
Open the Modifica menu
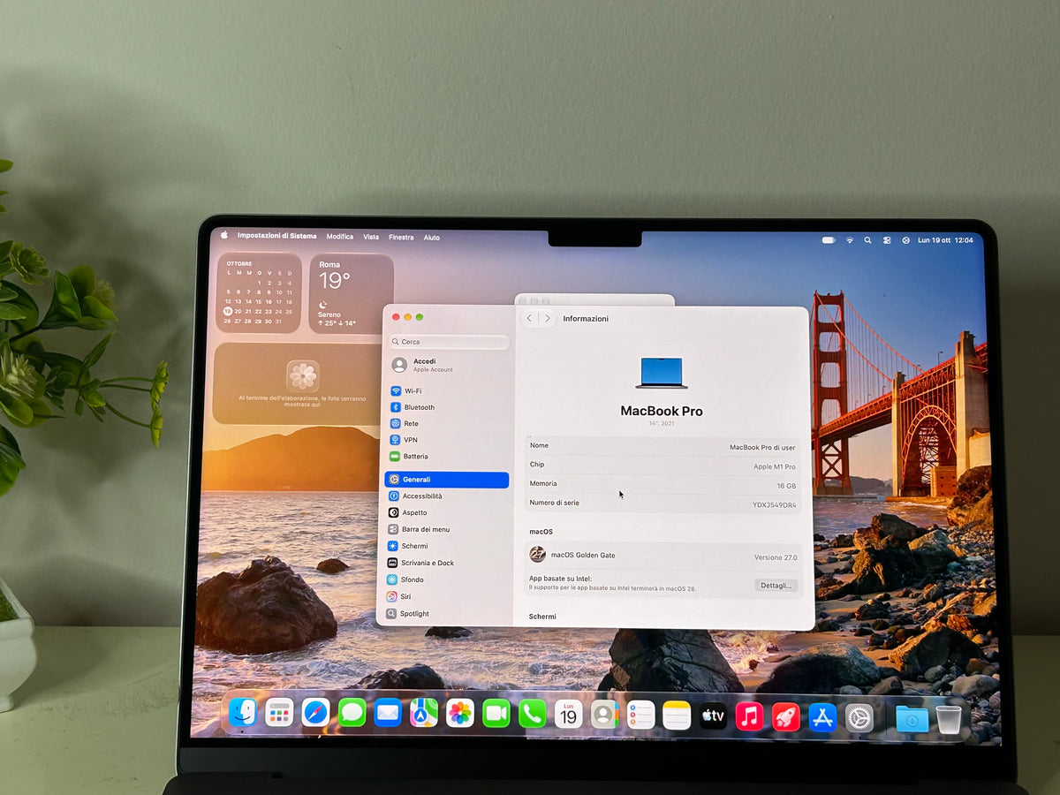[x=340, y=237]
